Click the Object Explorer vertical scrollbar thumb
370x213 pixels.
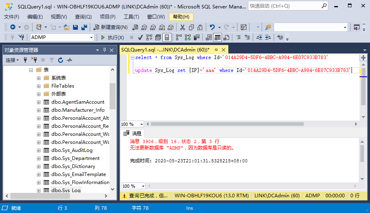(112, 96)
